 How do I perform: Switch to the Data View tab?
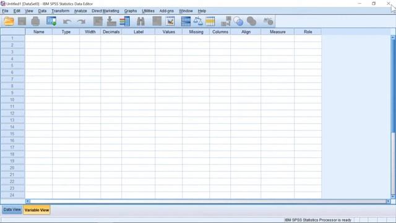coord(12,209)
